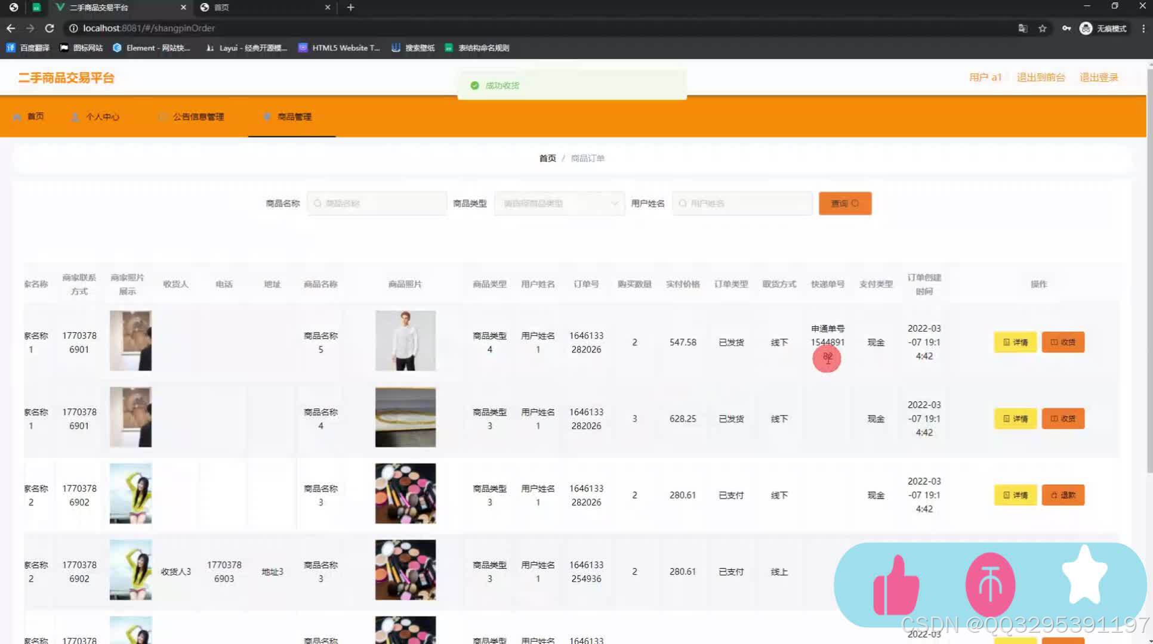Click 退出到前台 link
Image resolution: width=1153 pixels, height=644 pixels.
[x=1041, y=78]
